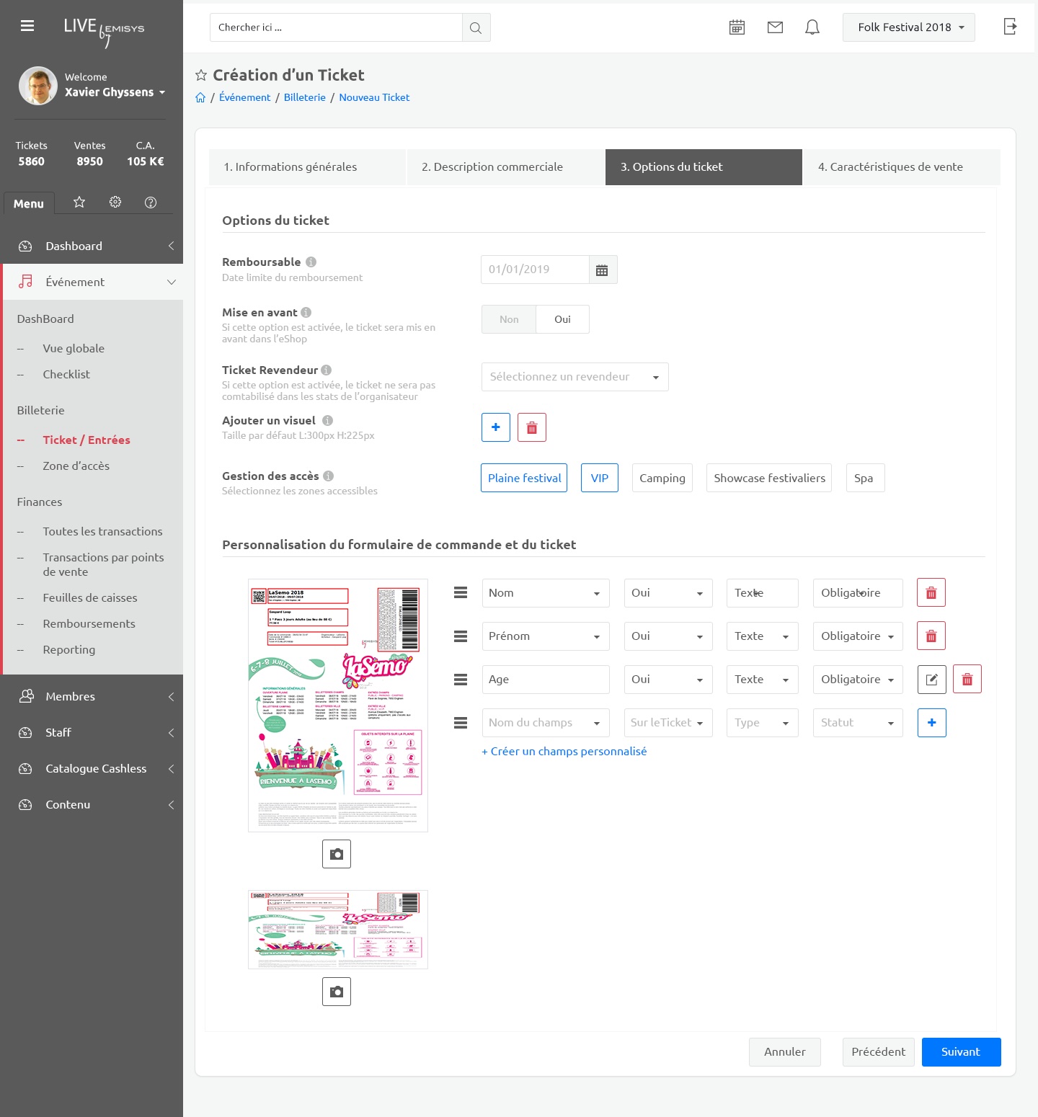The width and height of the screenshot is (1038, 1117).
Task: Open the Billeterie breadcrumb link
Action: coord(304,97)
